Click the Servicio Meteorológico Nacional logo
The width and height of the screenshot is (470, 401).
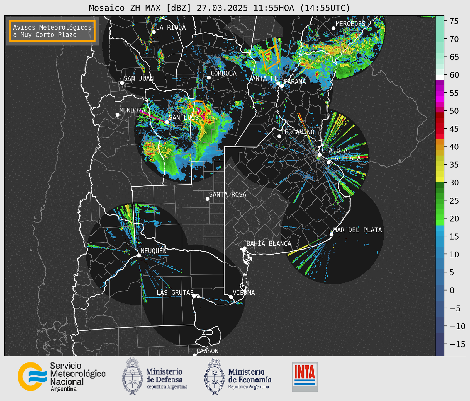point(62,376)
